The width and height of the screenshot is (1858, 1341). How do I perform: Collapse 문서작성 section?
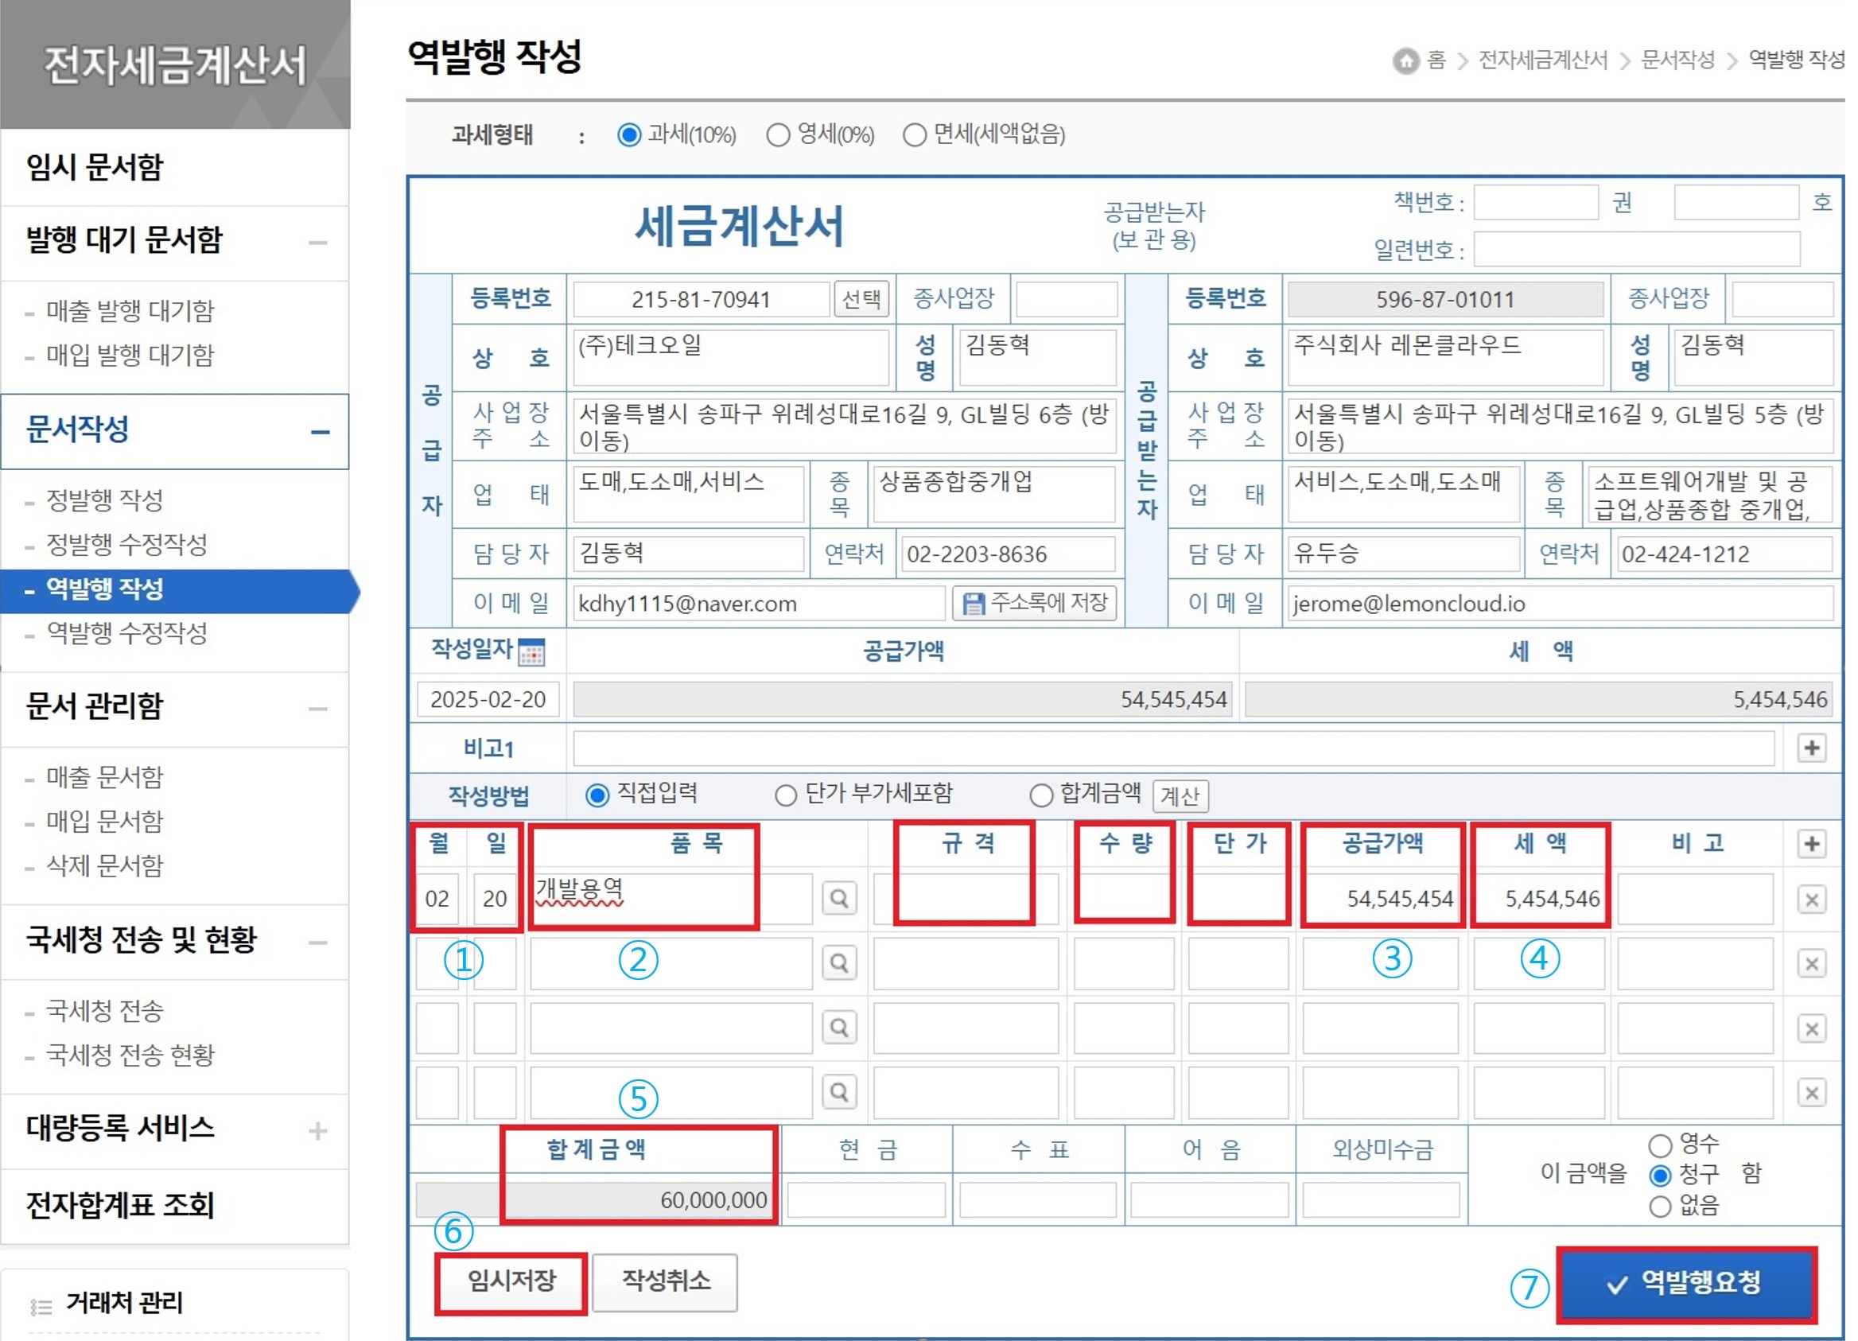[x=321, y=432]
